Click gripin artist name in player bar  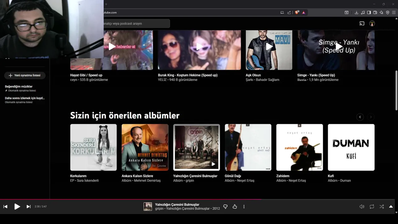(x=159, y=208)
